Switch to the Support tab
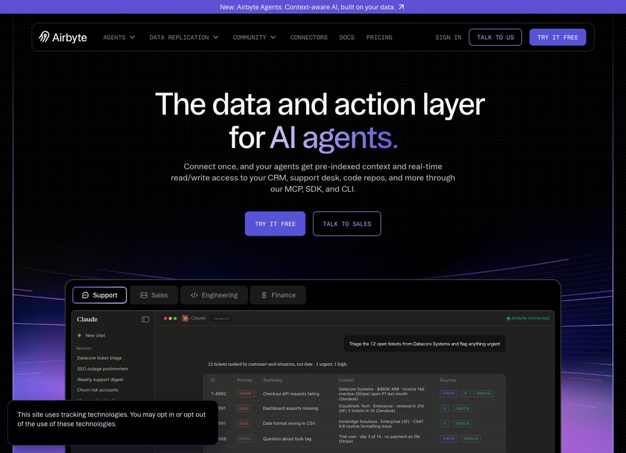This screenshot has height=453, width=626. [100, 295]
